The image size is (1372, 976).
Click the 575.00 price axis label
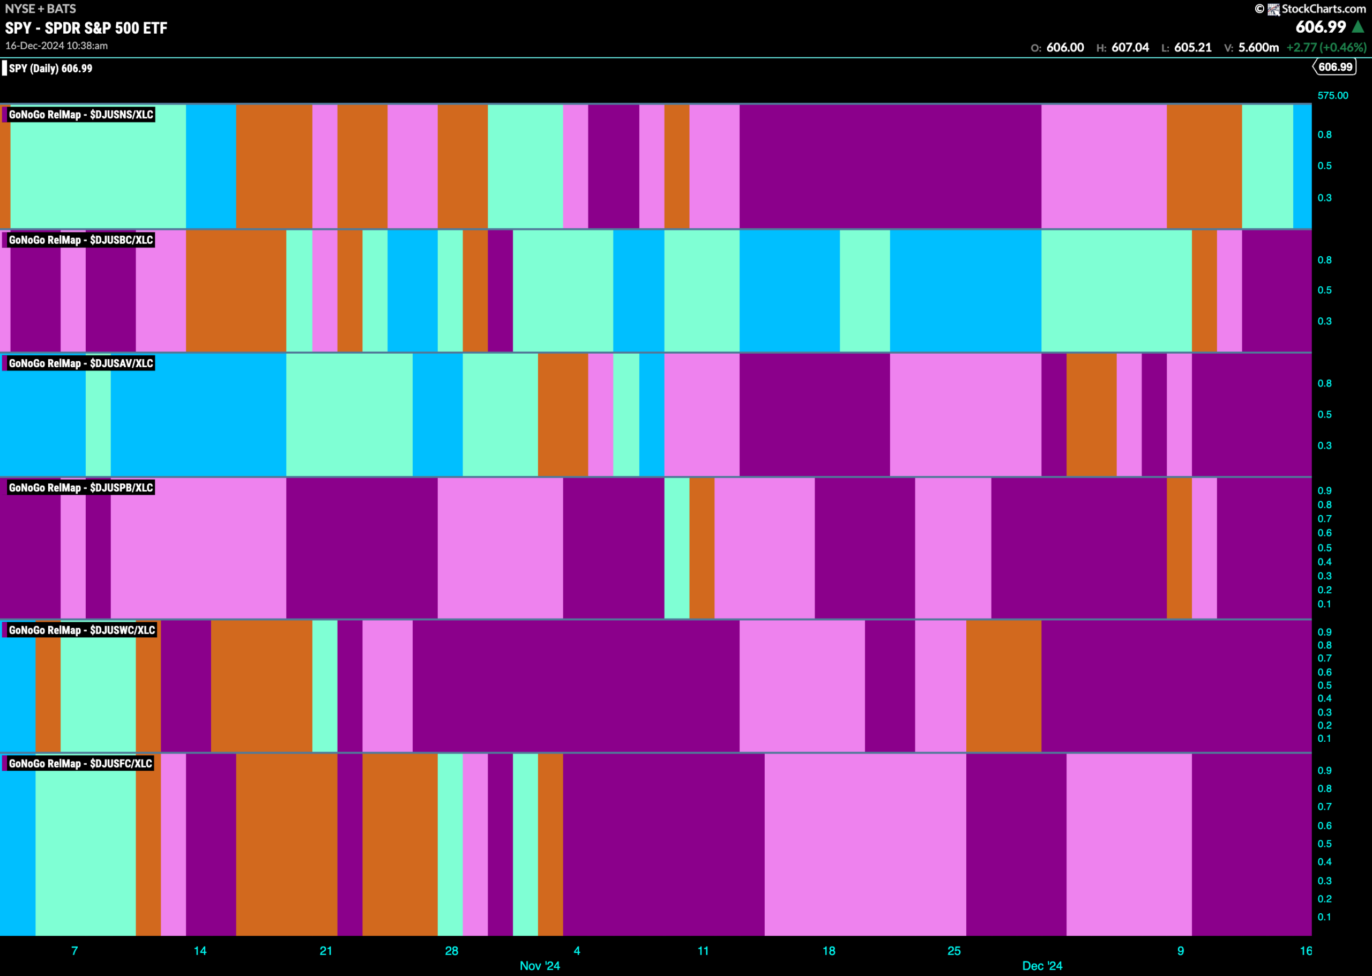click(1333, 95)
